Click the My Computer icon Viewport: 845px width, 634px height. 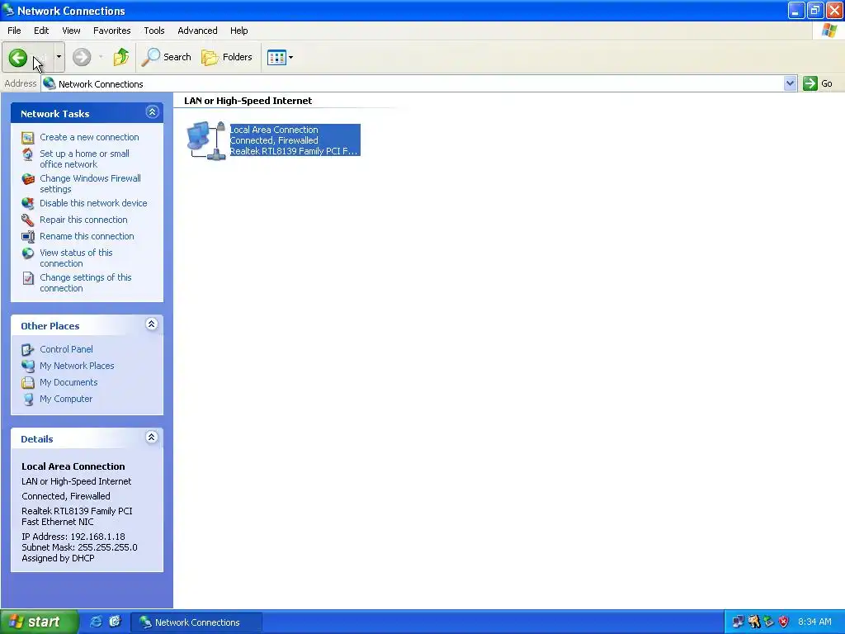[x=28, y=400]
